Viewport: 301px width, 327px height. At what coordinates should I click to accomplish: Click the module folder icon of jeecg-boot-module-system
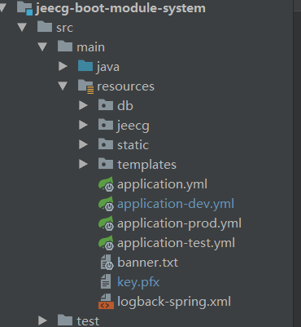[24, 8]
